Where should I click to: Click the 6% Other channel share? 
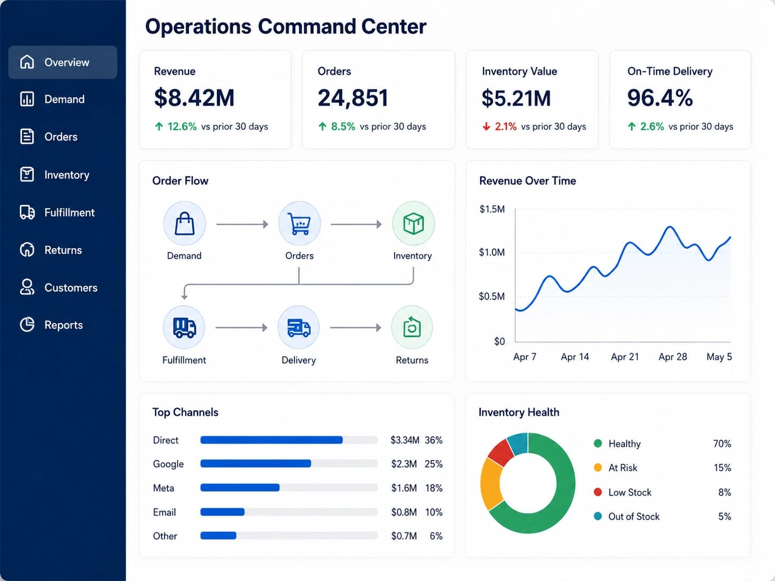click(436, 536)
